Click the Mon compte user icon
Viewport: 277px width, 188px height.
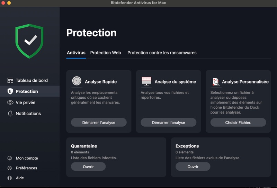pyautogui.click(x=10, y=158)
